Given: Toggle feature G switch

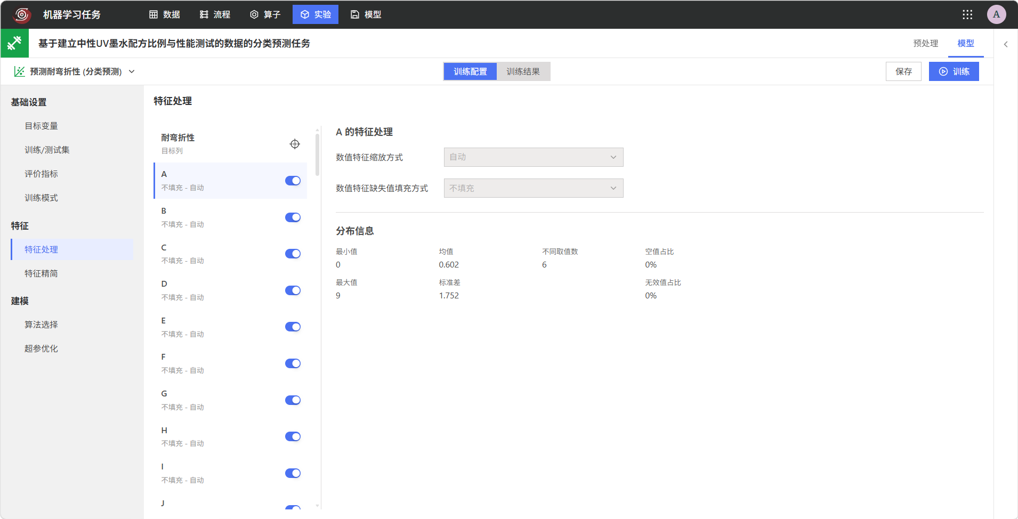Looking at the screenshot, I should pos(293,400).
